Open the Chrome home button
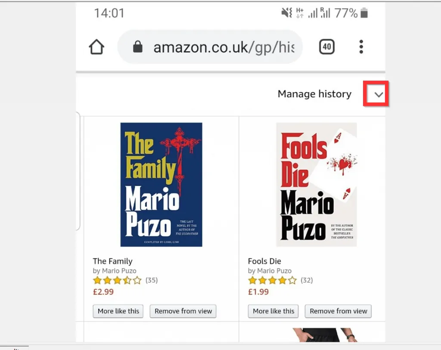The image size is (441, 350). 96,47
